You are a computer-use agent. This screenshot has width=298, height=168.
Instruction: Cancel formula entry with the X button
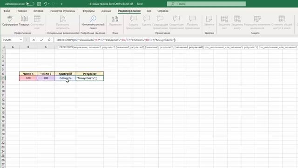coord(34,40)
